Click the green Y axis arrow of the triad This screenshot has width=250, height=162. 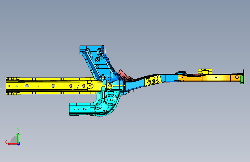(x=18, y=138)
